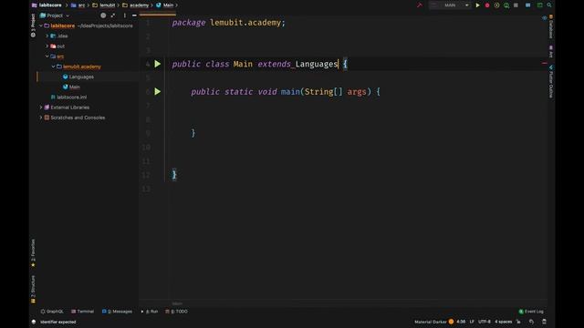Open the Favorites side tool window tab
The height and width of the screenshot is (328, 584).
pyautogui.click(x=33, y=253)
